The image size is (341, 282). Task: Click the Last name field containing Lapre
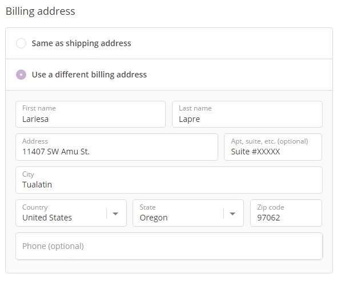(x=247, y=114)
